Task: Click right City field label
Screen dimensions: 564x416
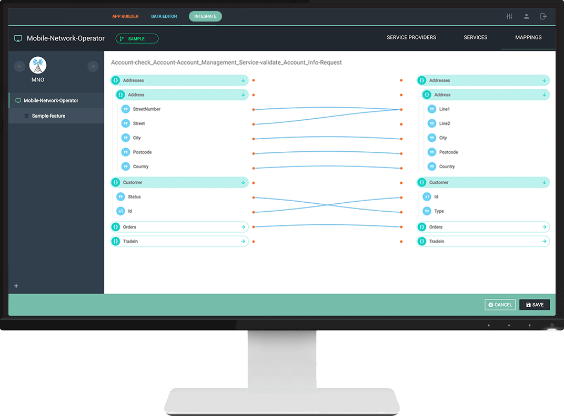Action: (443, 138)
